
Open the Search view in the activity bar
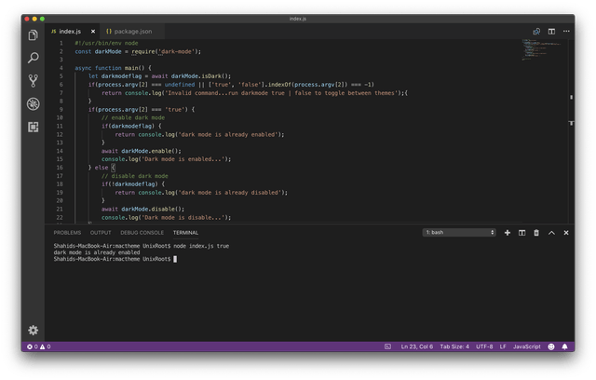(34, 58)
